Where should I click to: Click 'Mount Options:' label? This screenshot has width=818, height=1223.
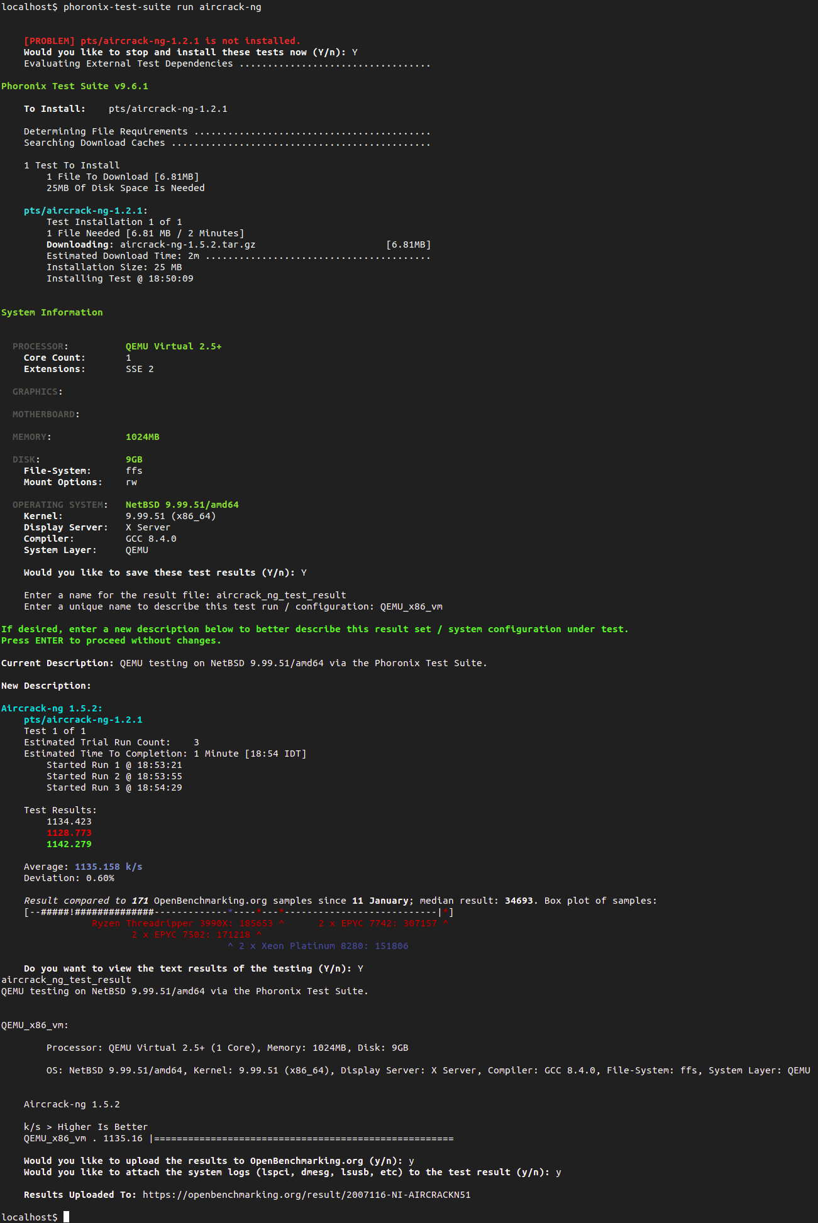[x=63, y=483]
